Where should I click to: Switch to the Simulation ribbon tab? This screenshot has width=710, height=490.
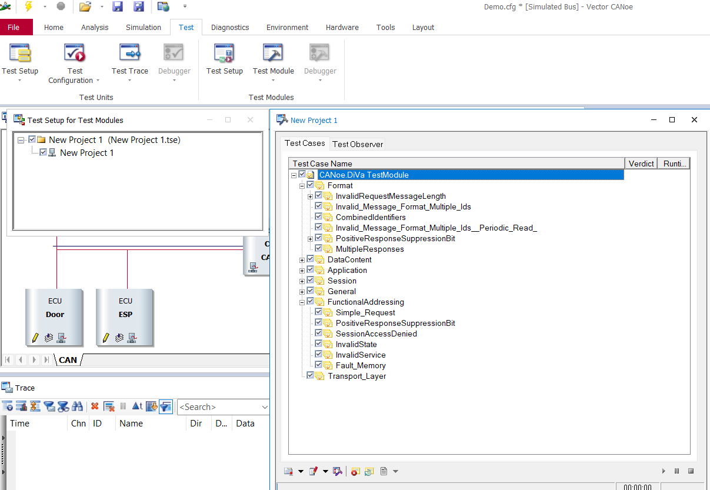[144, 27]
